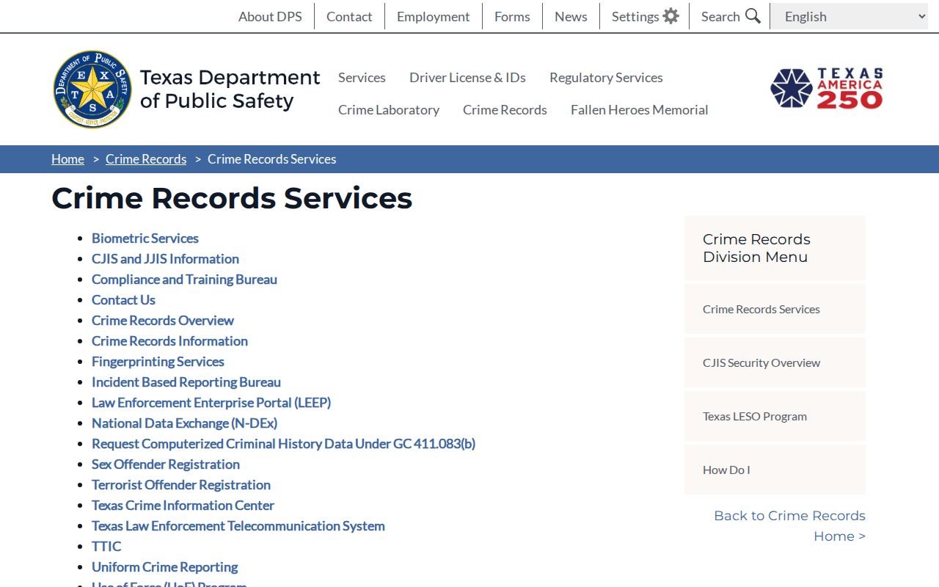Open Fingerprinting Services link
The height and width of the screenshot is (587, 939).
click(158, 361)
